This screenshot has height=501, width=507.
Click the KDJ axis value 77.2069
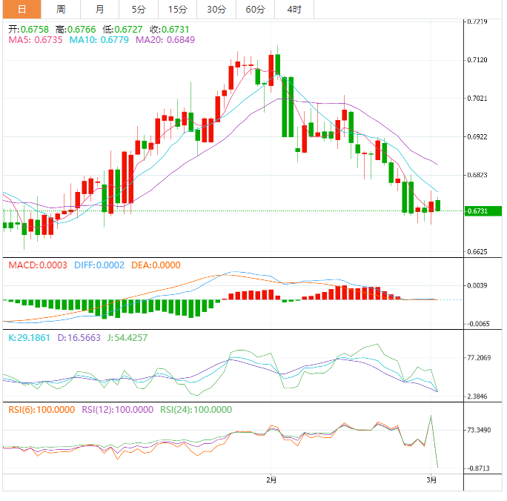click(x=479, y=358)
